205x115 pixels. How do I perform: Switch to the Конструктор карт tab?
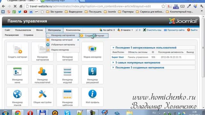click(x=59, y=1)
